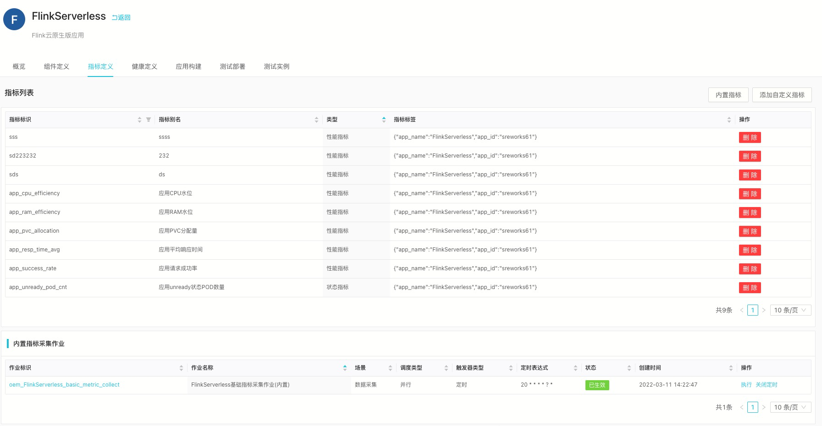
Task: Open the metrics table 10 条/页 dropdown
Action: coord(790,310)
